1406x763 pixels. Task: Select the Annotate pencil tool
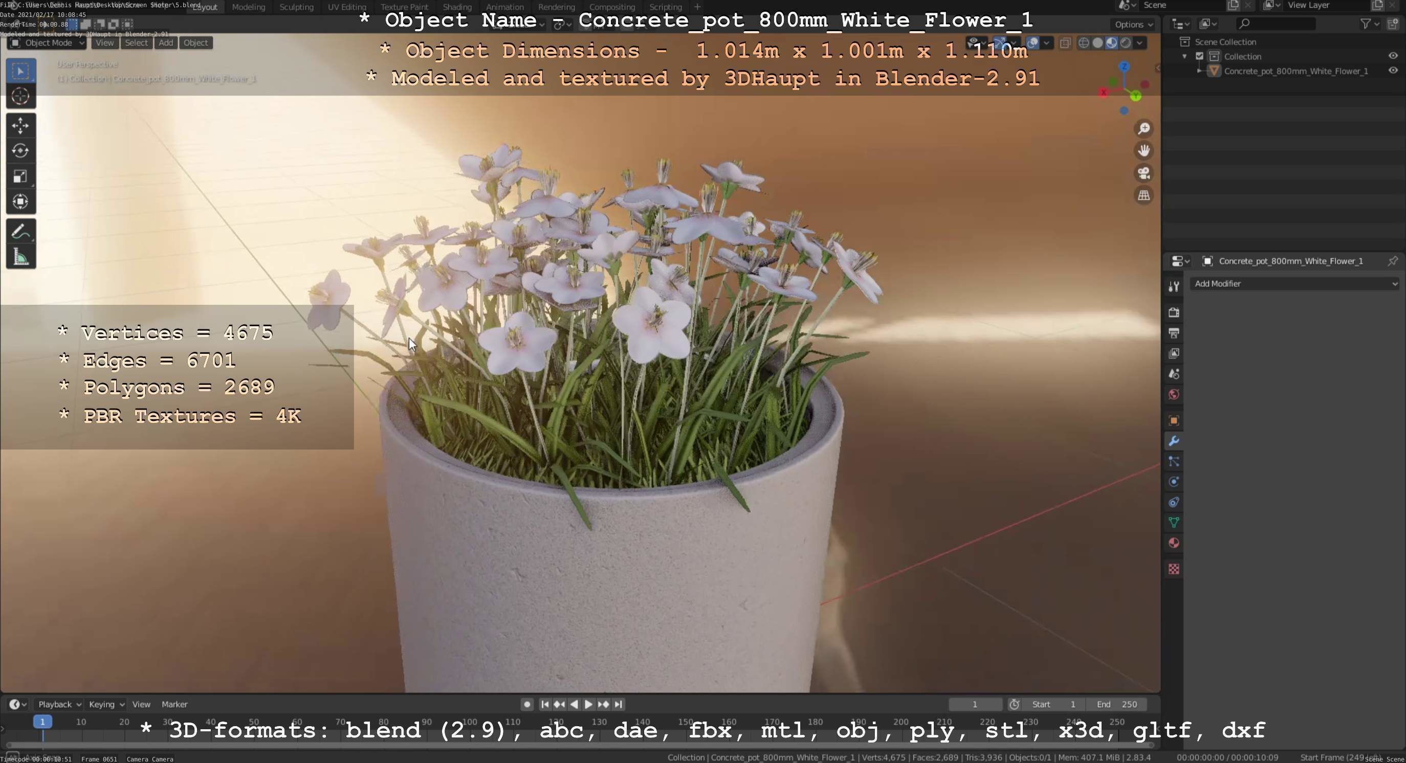(21, 231)
